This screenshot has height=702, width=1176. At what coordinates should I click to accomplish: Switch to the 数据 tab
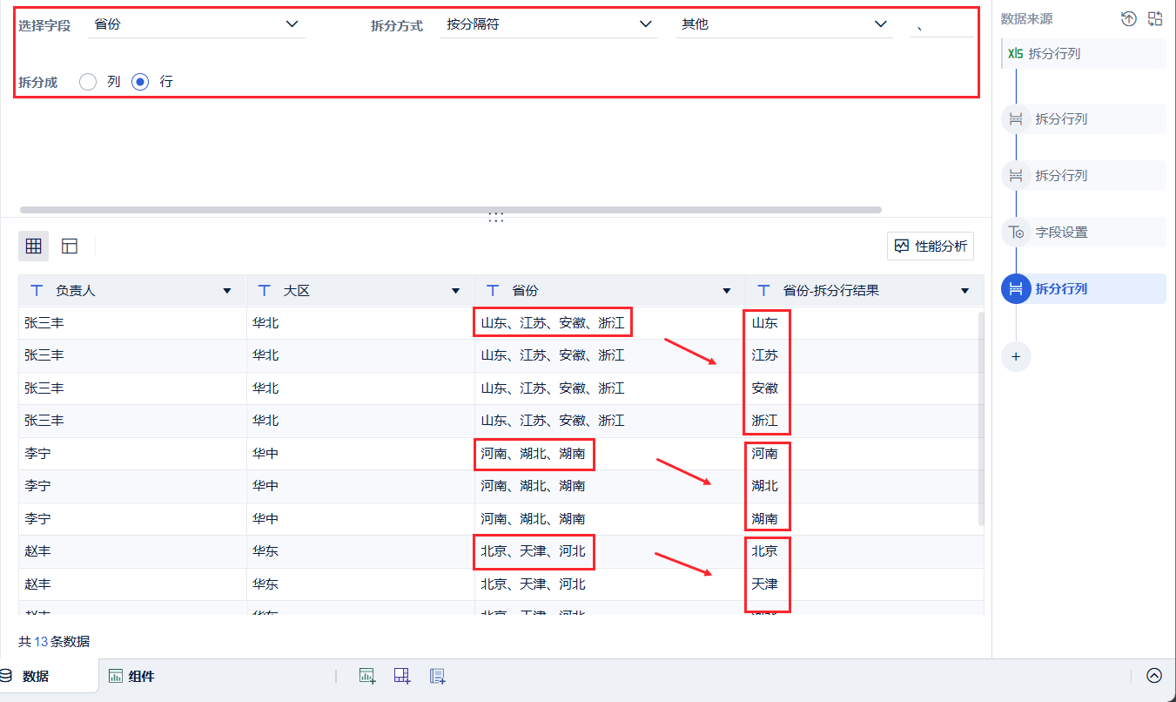click(x=35, y=676)
